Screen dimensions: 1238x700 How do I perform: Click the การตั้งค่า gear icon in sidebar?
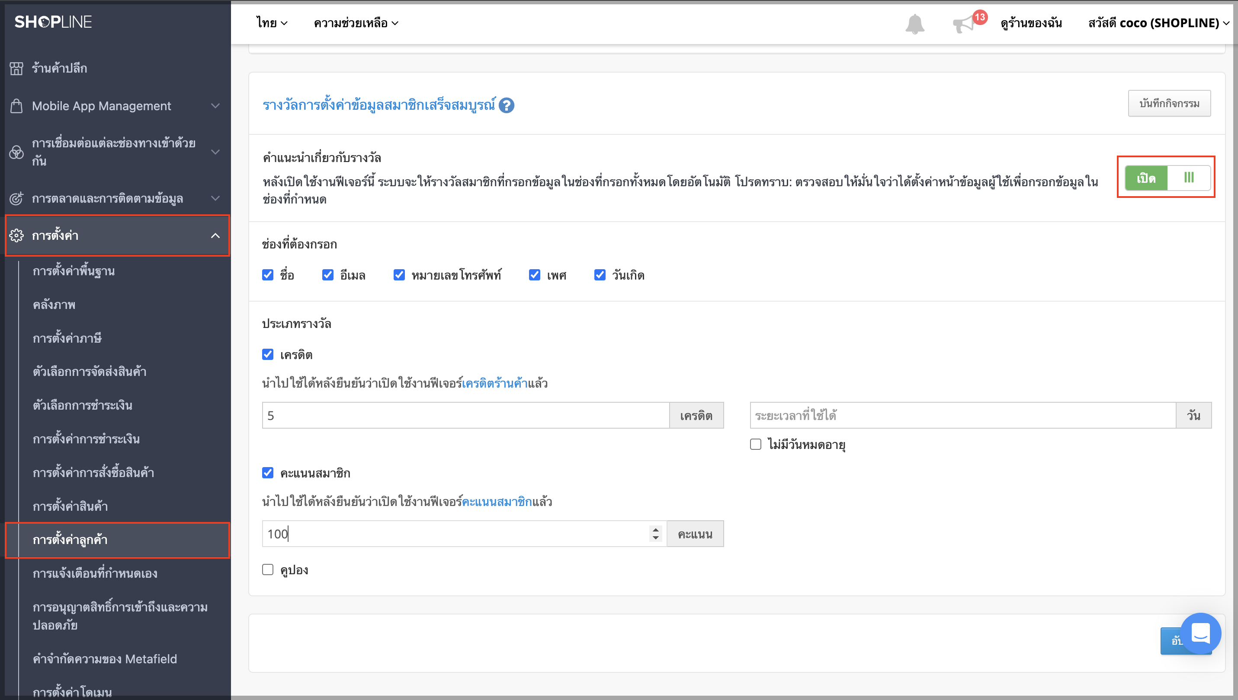click(16, 235)
